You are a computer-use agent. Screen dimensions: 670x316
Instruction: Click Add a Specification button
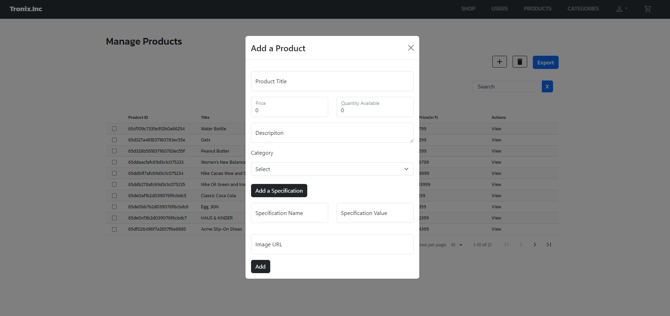click(x=279, y=191)
